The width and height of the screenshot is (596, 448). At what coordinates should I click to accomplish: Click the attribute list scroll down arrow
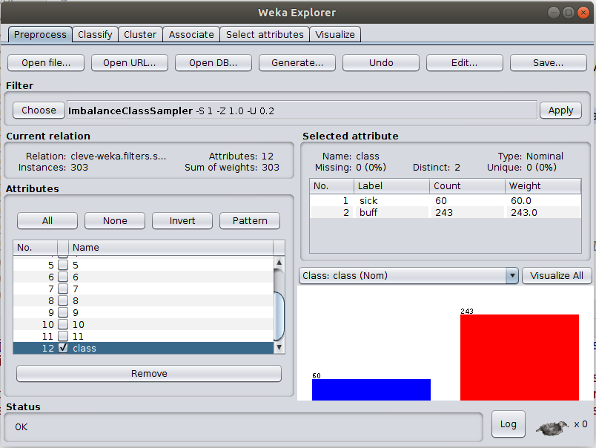[x=279, y=347]
